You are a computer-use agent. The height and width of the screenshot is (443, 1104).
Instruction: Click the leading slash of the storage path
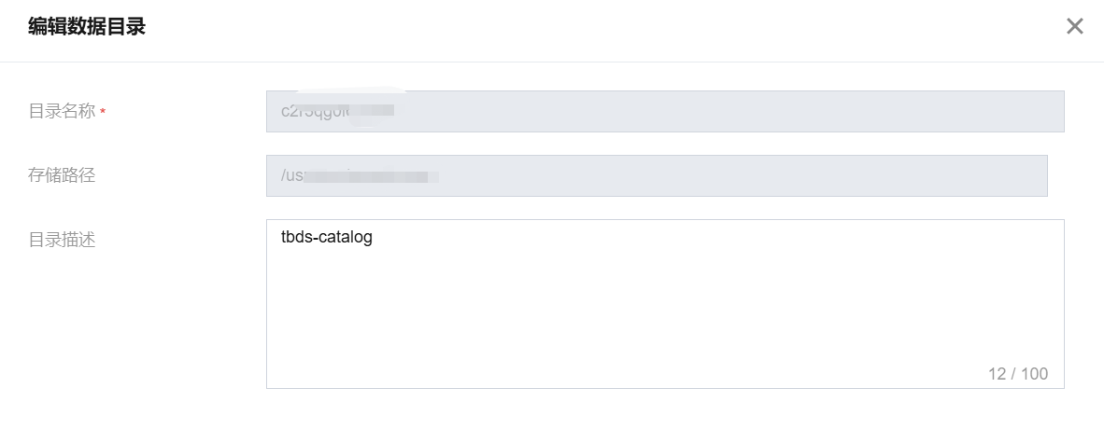284,175
